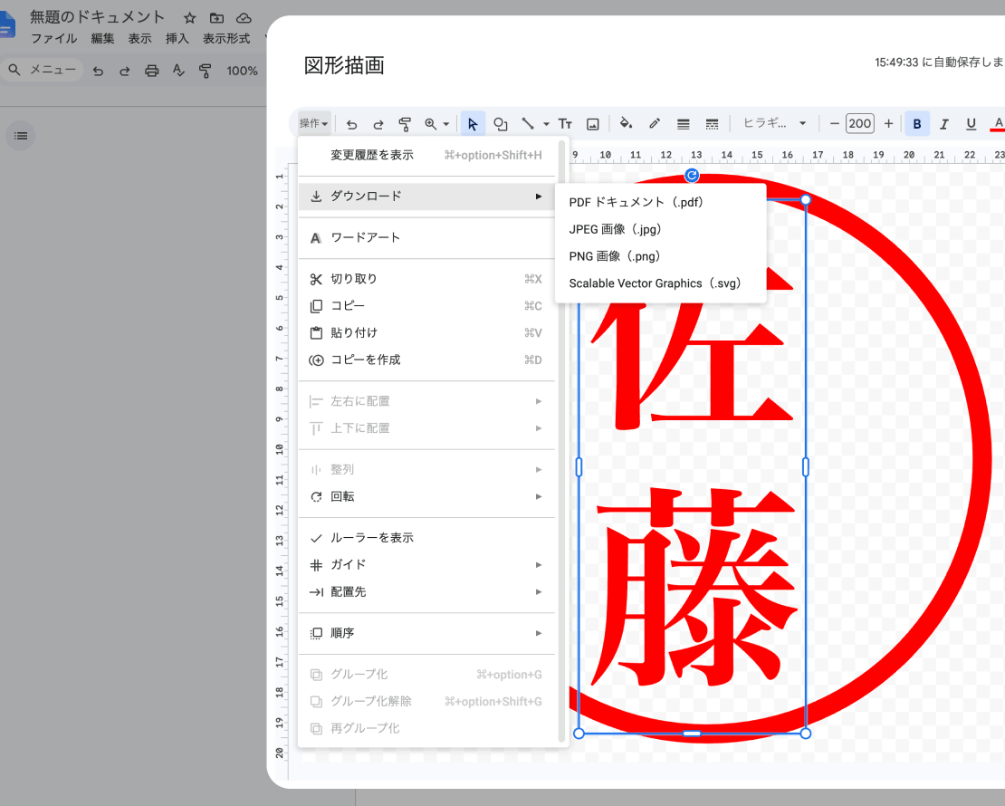This screenshot has height=806, width=1005.
Task: Toggle bold formatting B button
Action: [x=917, y=124]
